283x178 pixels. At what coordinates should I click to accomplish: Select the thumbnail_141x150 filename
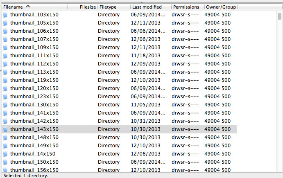click(34, 113)
